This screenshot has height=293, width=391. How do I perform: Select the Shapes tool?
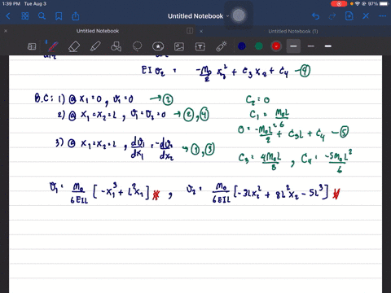click(x=116, y=46)
